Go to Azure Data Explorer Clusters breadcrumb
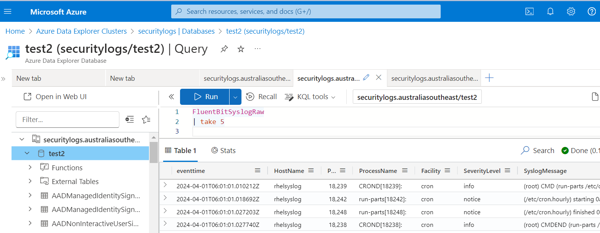The height and width of the screenshot is (233, 600). [81, 31]
